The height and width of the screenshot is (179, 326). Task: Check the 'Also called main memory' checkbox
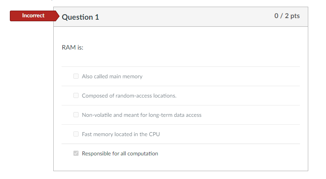(x=76, y=76)
